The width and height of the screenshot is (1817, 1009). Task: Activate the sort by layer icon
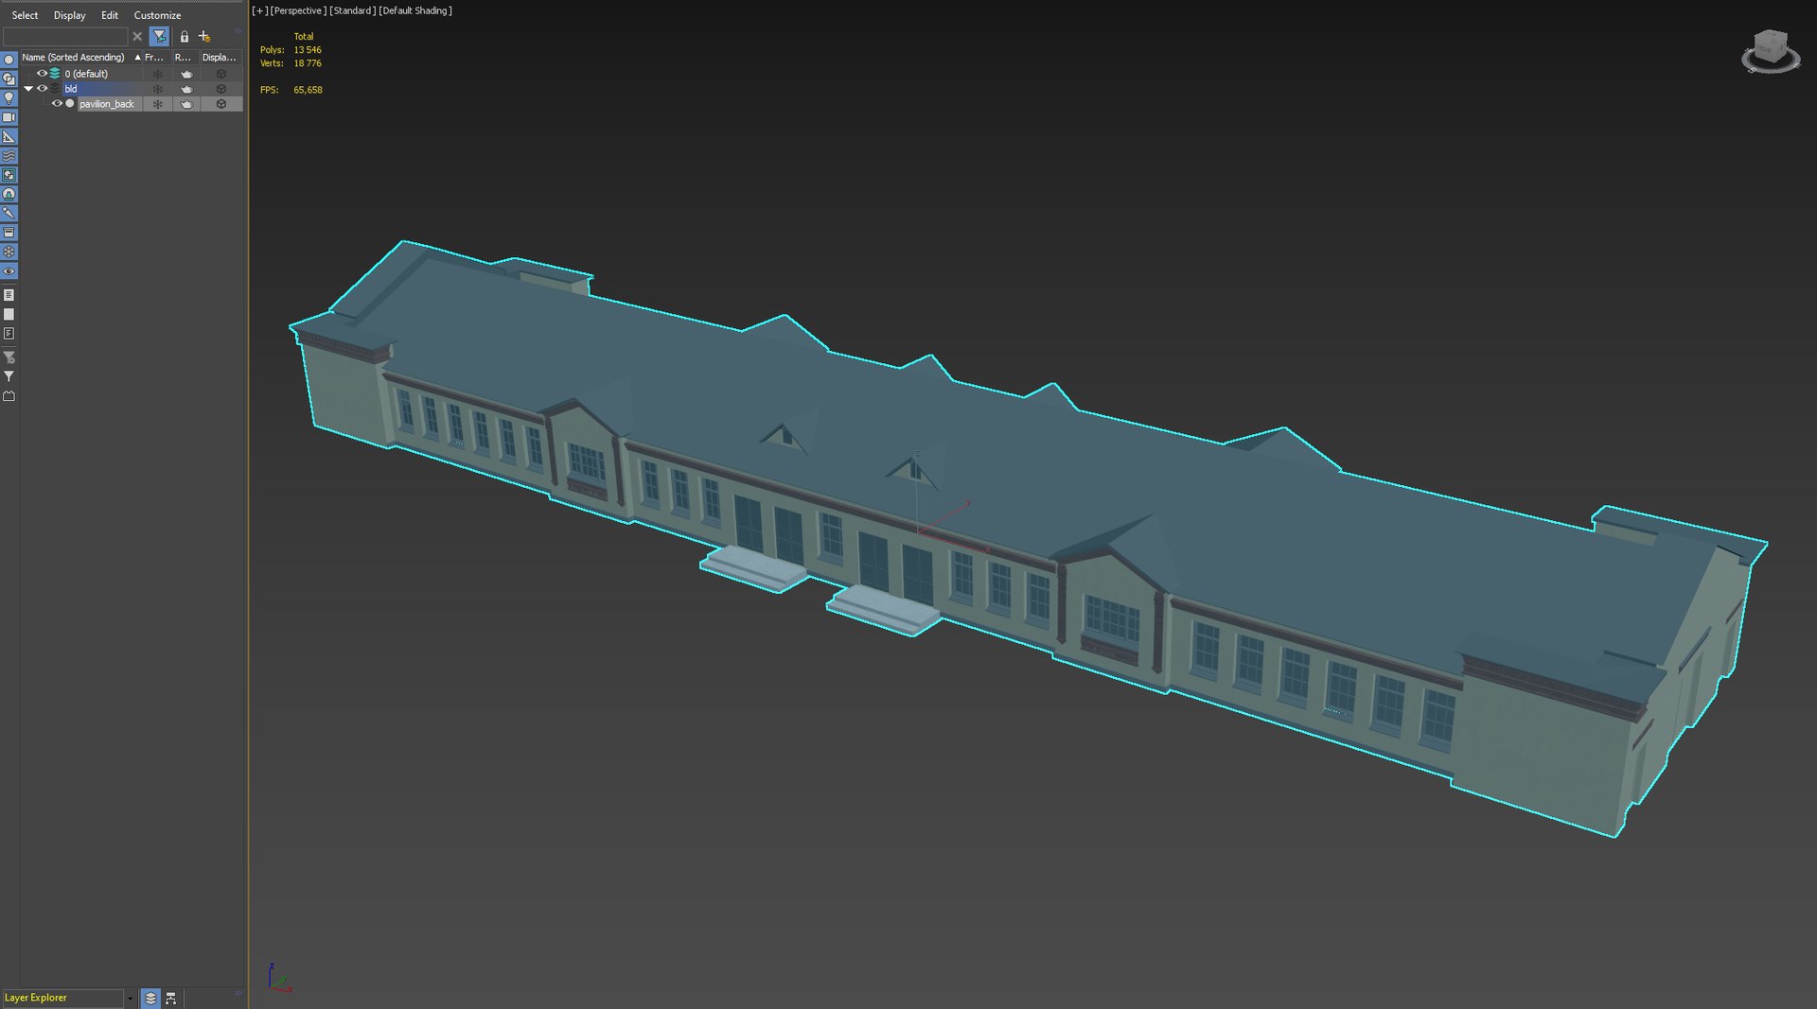150,999
